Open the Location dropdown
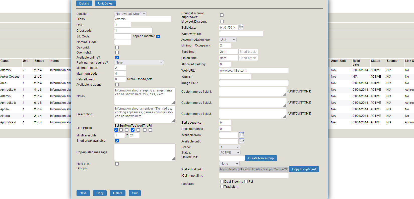Screen dimensions: 414x199 click(x=130, y=14)
